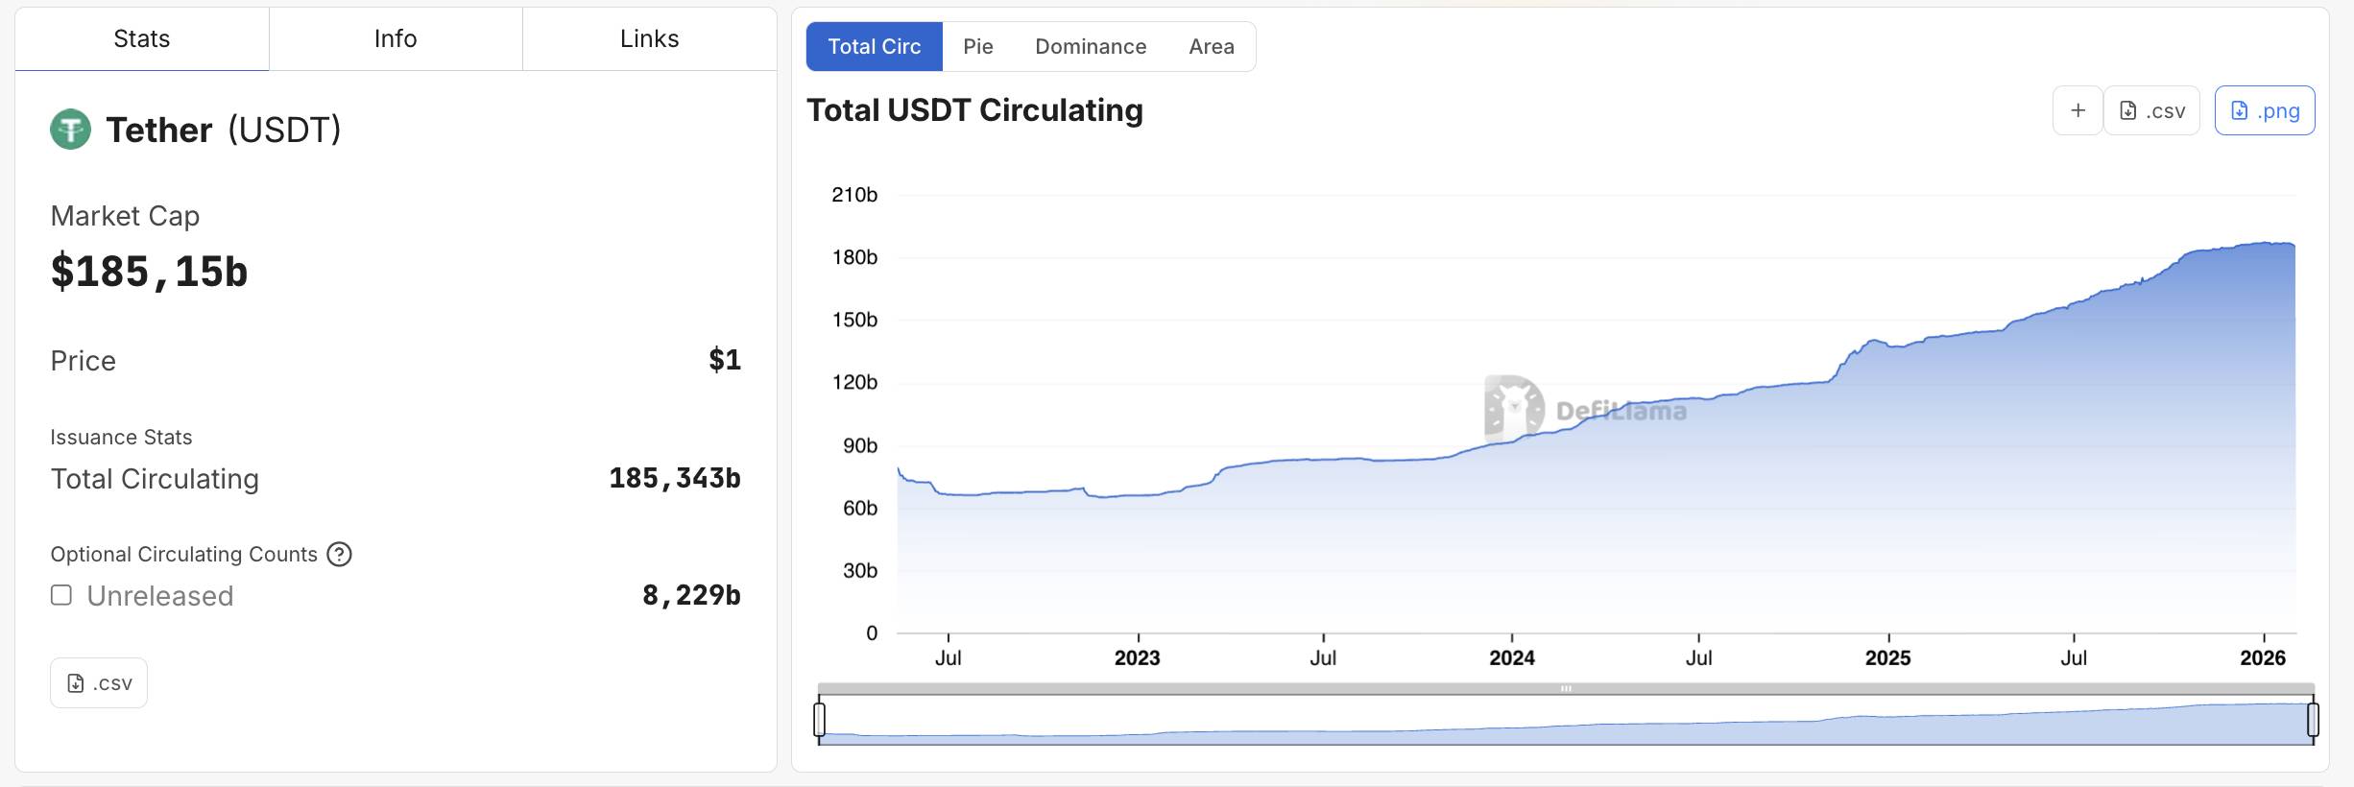Switch chart to Pie view
The height and width of the screenshot is (787, 2354).
coord(977,47)
